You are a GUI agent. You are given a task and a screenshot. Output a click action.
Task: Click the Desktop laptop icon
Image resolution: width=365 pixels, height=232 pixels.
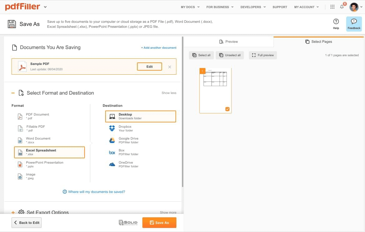pos(112,116)
